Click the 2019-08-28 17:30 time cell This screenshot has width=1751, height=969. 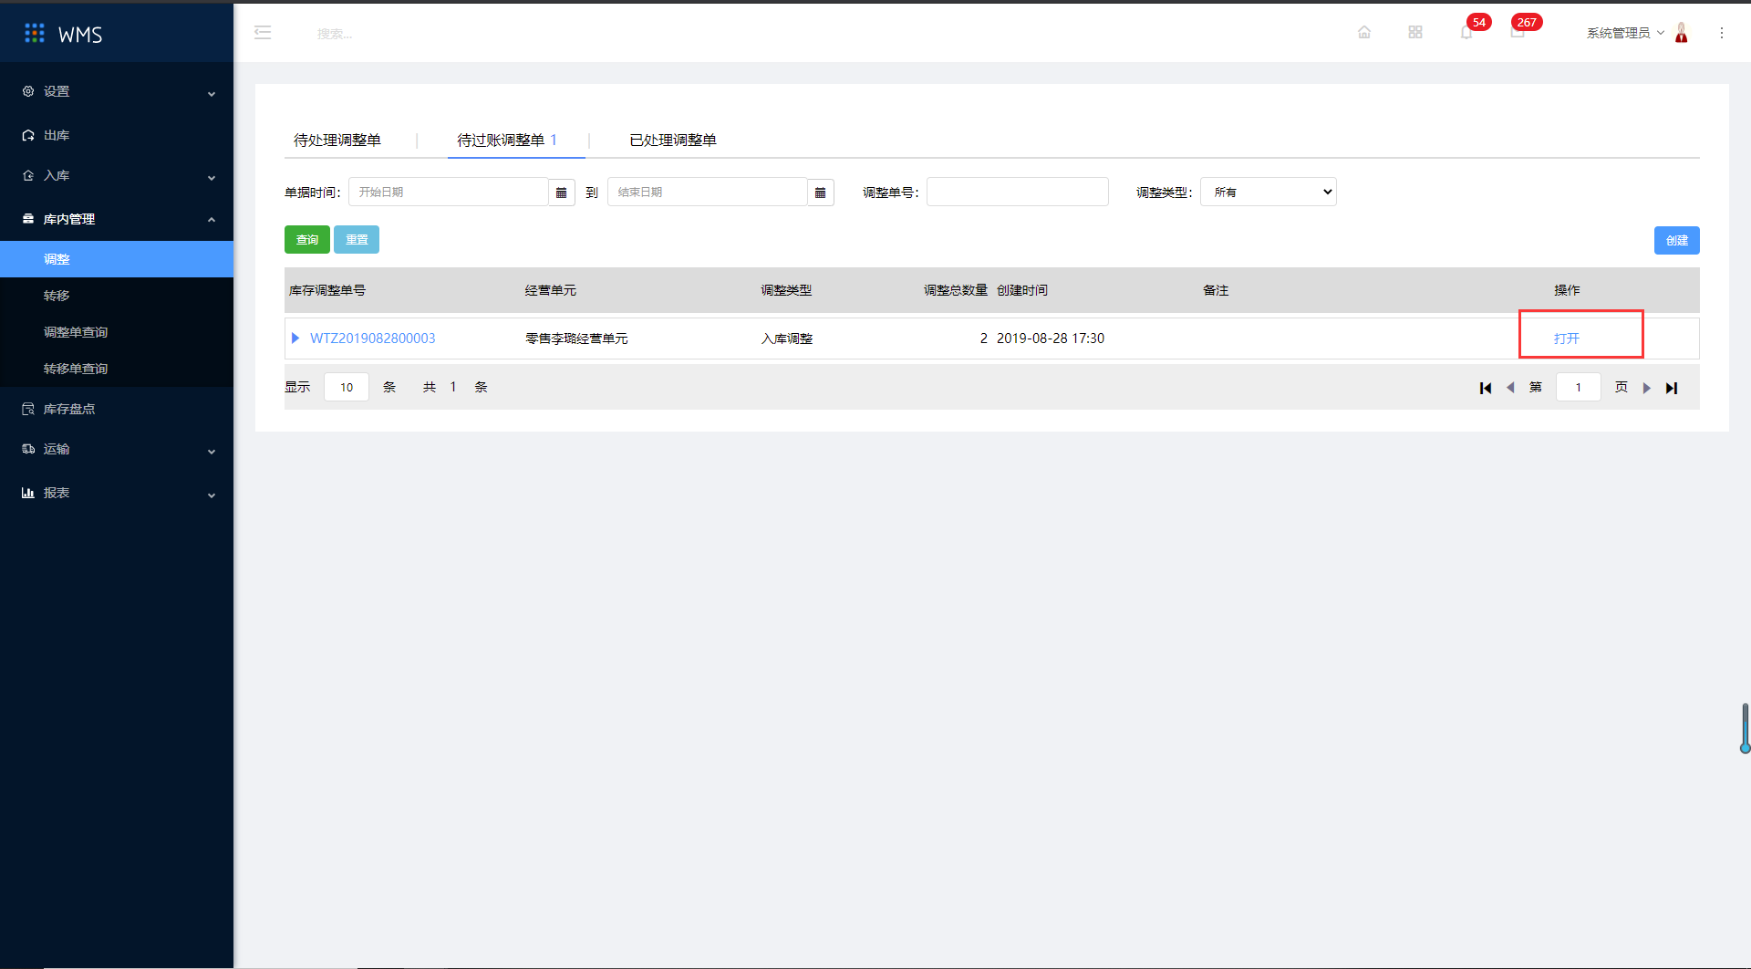[1051, 339]
